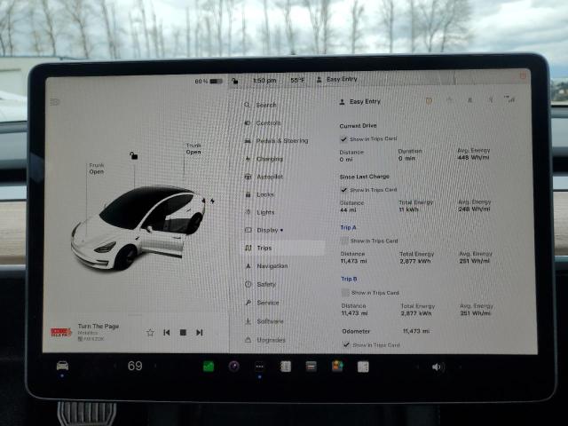The height and width of the screenshot is (426, 568).
Task: Increase volume with right arrow by speaker
Action: pyautogui.click(x=461, y=367)
